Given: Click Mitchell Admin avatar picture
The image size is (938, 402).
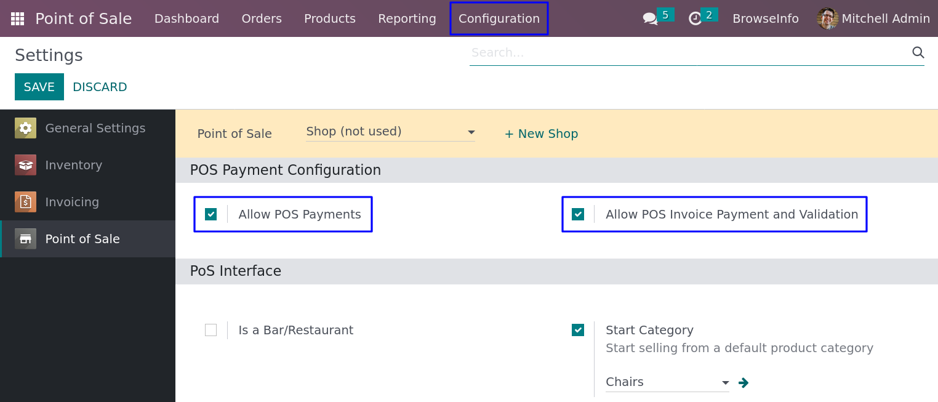Looking at the screenshot, I should tap(827, 18).
